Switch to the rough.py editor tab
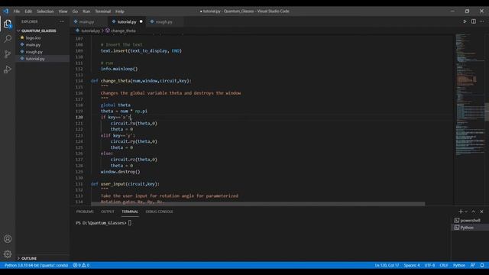This screenshot has height=275, width=489. tap(164, 22)
